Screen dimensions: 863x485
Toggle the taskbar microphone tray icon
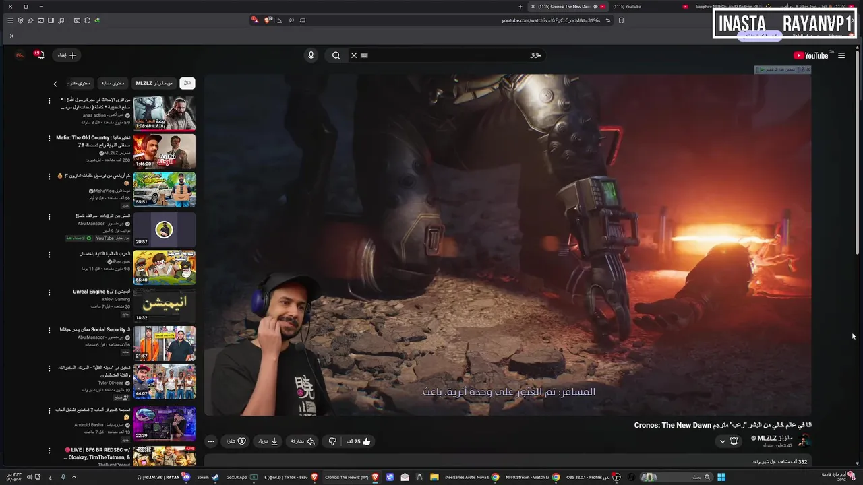[x=63, y=477]
